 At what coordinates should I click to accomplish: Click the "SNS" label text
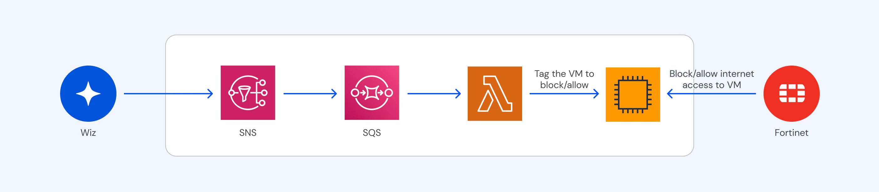[x=248, y=132]
